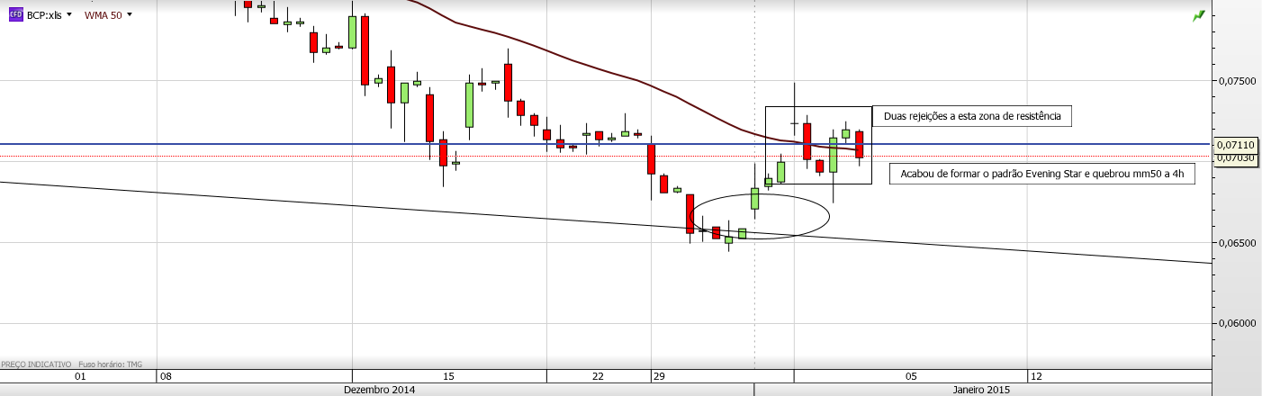The height and width of the screenshot is (396, 1262).
Task: Click the green trend arrow icon
Action: click(x=1198, y=16)
